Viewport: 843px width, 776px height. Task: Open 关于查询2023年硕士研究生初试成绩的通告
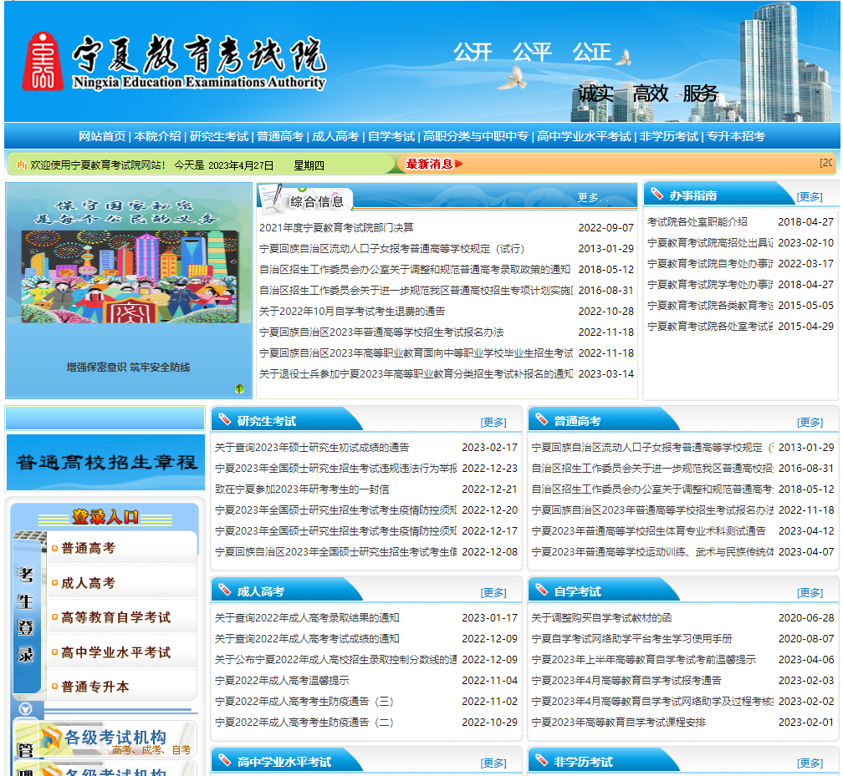pos(312,448)
